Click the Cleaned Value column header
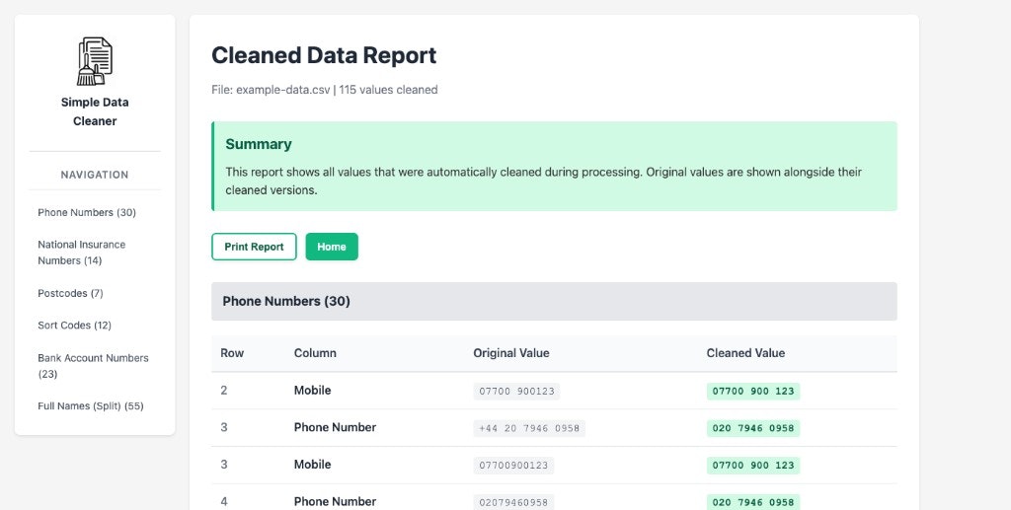Viewport: 1011px width, 510px height. coord(745,353)
